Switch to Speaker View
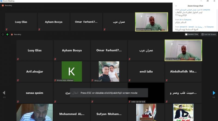Image resolution: width=218 pixels, height=121 pixels. click(192, 34)
